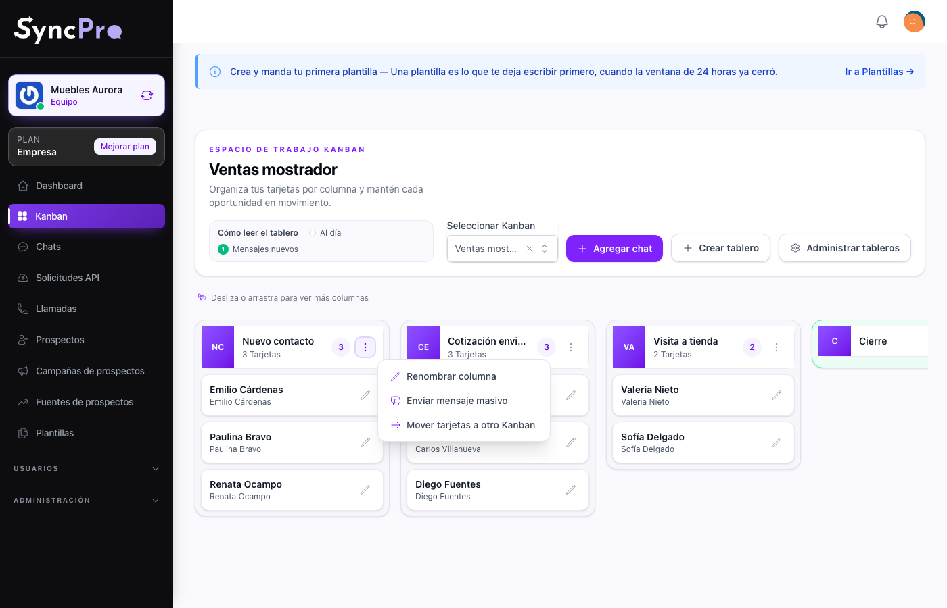Open Fuentes de prospectos in the sidebar
Screen dimensions: 947x608
point(87,402)
